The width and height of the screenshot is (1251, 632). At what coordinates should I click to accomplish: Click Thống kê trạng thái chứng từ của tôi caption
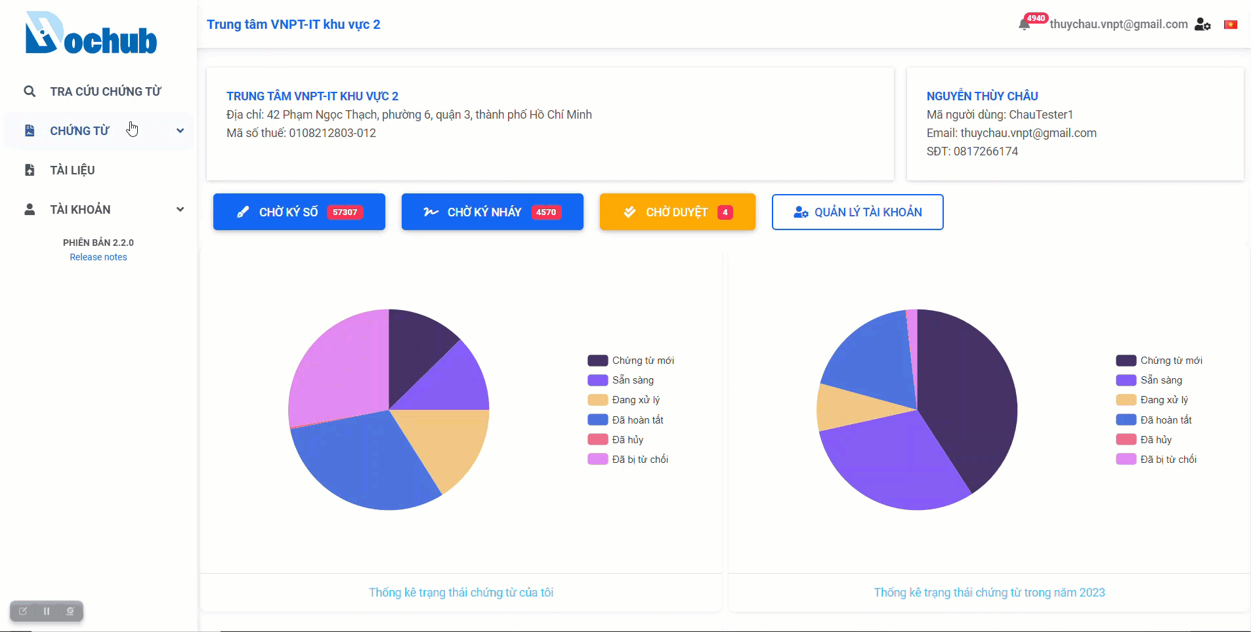point(461,593)
